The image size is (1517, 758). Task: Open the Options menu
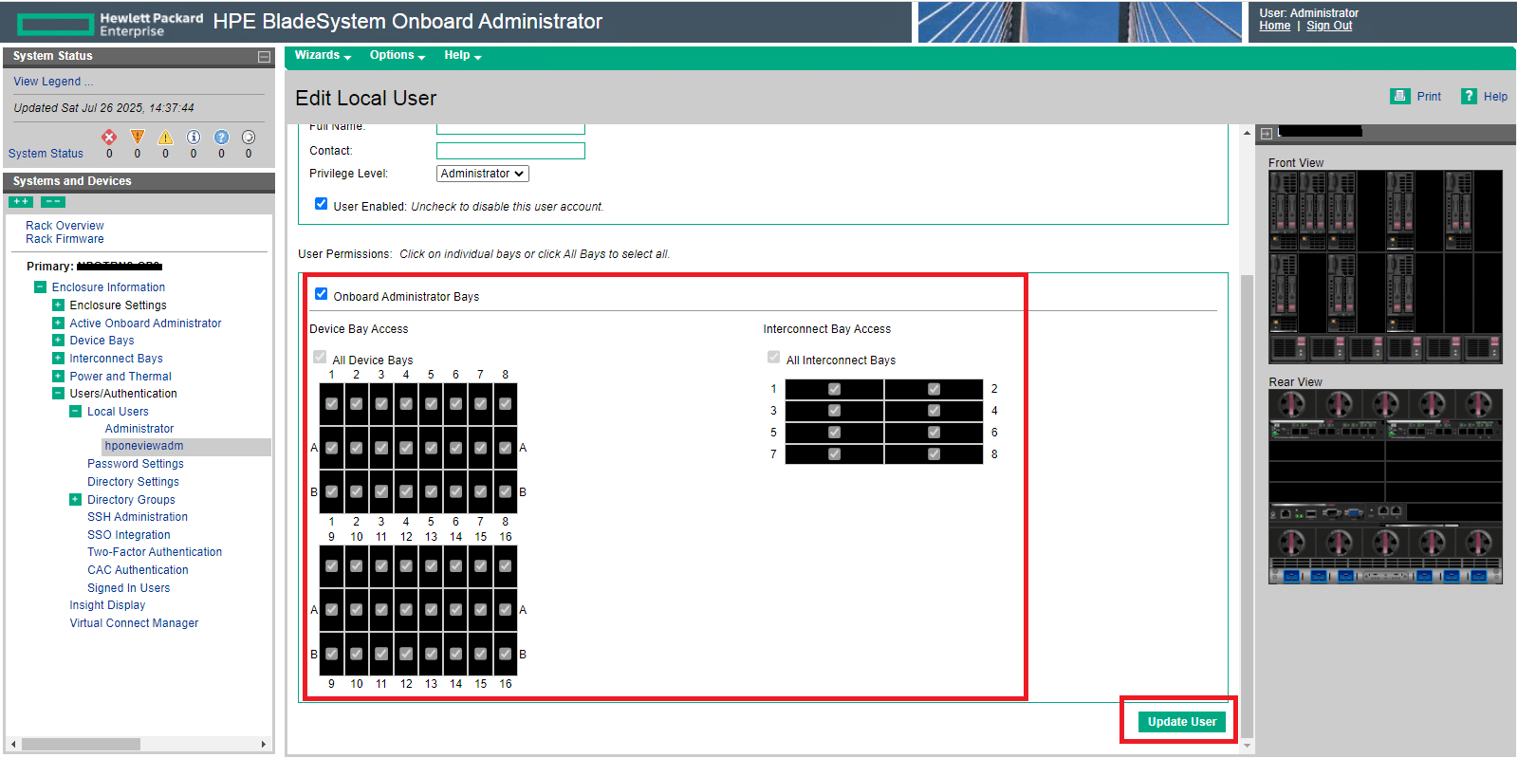click(398, 56)
